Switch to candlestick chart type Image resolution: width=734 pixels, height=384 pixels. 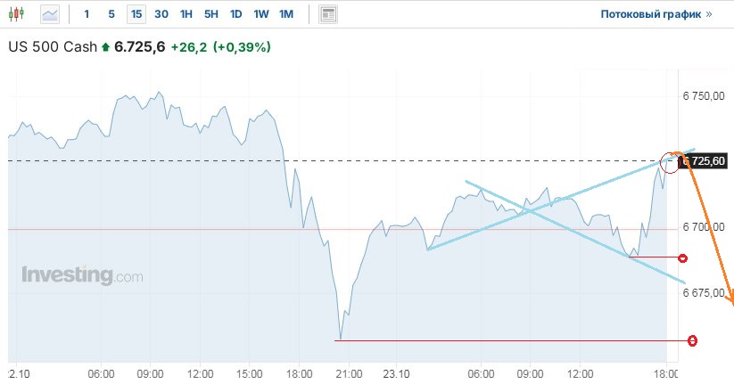point(20,14)
